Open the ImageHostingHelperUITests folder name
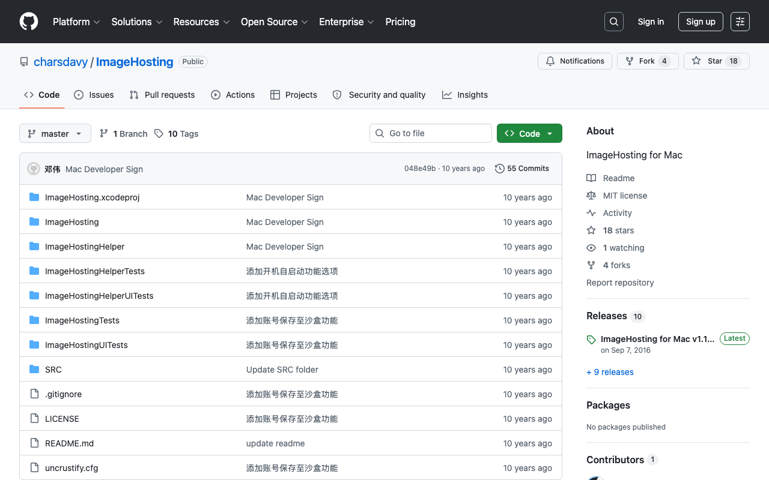The width and height of the screenshot is (769, 480). coord(99,296)
